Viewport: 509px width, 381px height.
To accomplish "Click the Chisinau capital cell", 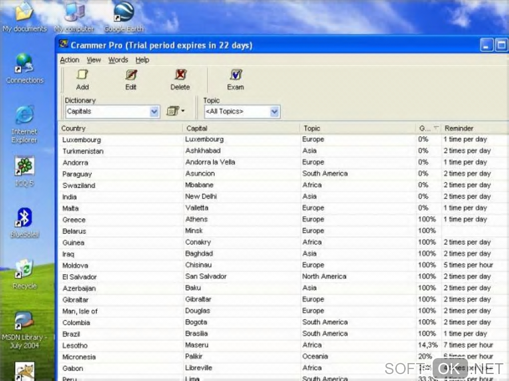I will pos(198,265).
